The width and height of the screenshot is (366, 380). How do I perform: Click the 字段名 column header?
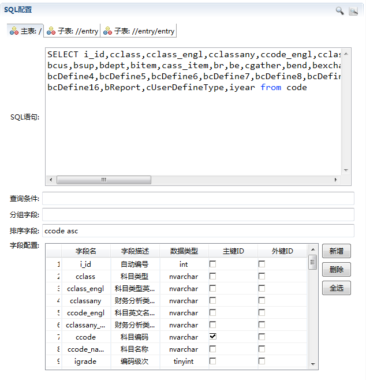click(86, 251)
